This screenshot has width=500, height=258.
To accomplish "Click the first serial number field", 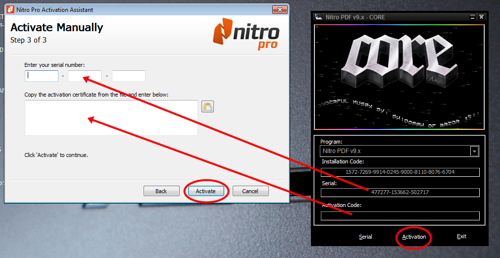I will (42, 76).
